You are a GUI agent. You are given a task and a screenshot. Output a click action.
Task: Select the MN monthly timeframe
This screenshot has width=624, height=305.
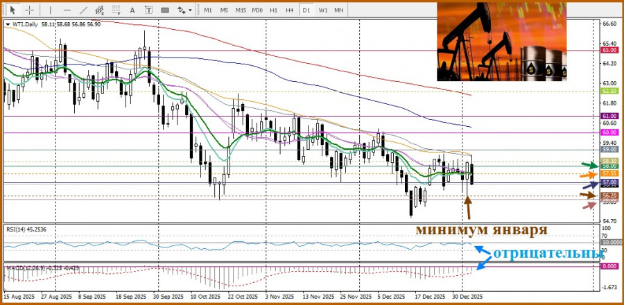339,10
